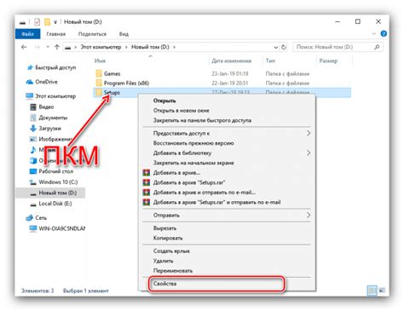Open the Вид ribbon tab
This screenshot has height=311, width=404.
[124, 34]
